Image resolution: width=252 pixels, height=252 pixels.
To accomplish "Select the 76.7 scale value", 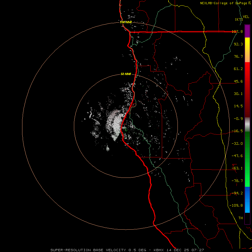I will 238,56.
